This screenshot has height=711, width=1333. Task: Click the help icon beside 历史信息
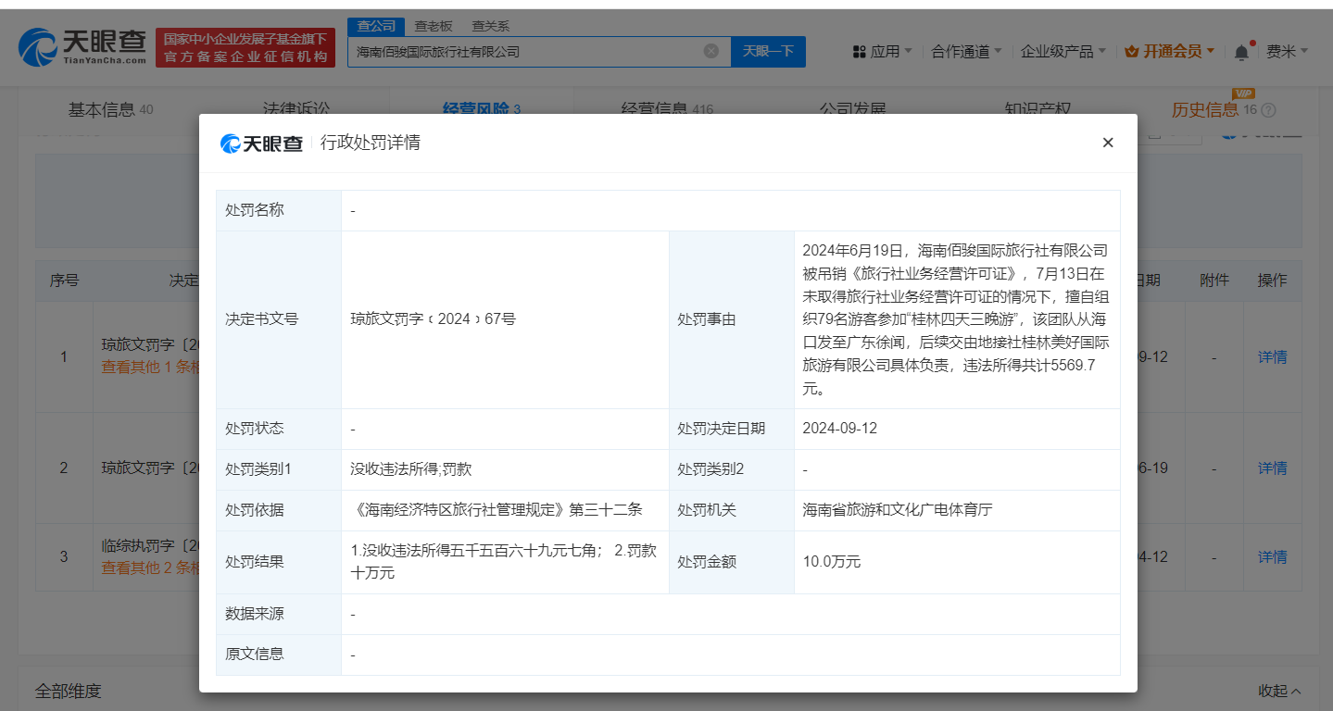click(x=1269, y=110)
